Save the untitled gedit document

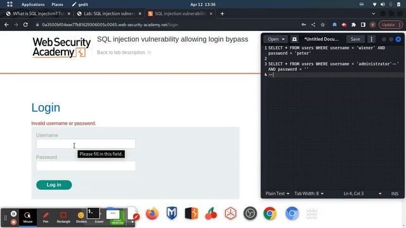tap(355, 39)
